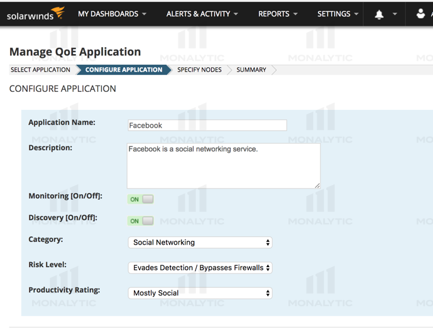Click the SolarWinds logo

(36, 14)
